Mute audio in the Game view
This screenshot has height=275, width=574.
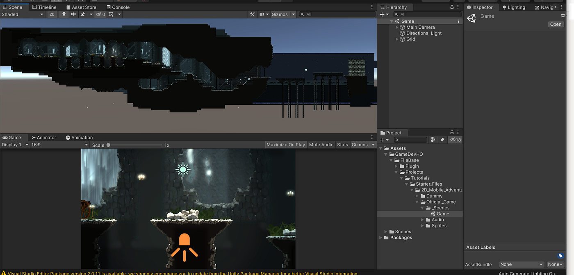(321, 144)
